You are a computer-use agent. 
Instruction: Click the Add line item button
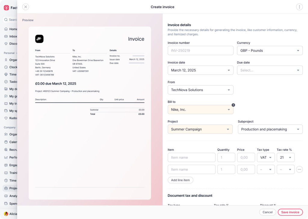point(180,180)
